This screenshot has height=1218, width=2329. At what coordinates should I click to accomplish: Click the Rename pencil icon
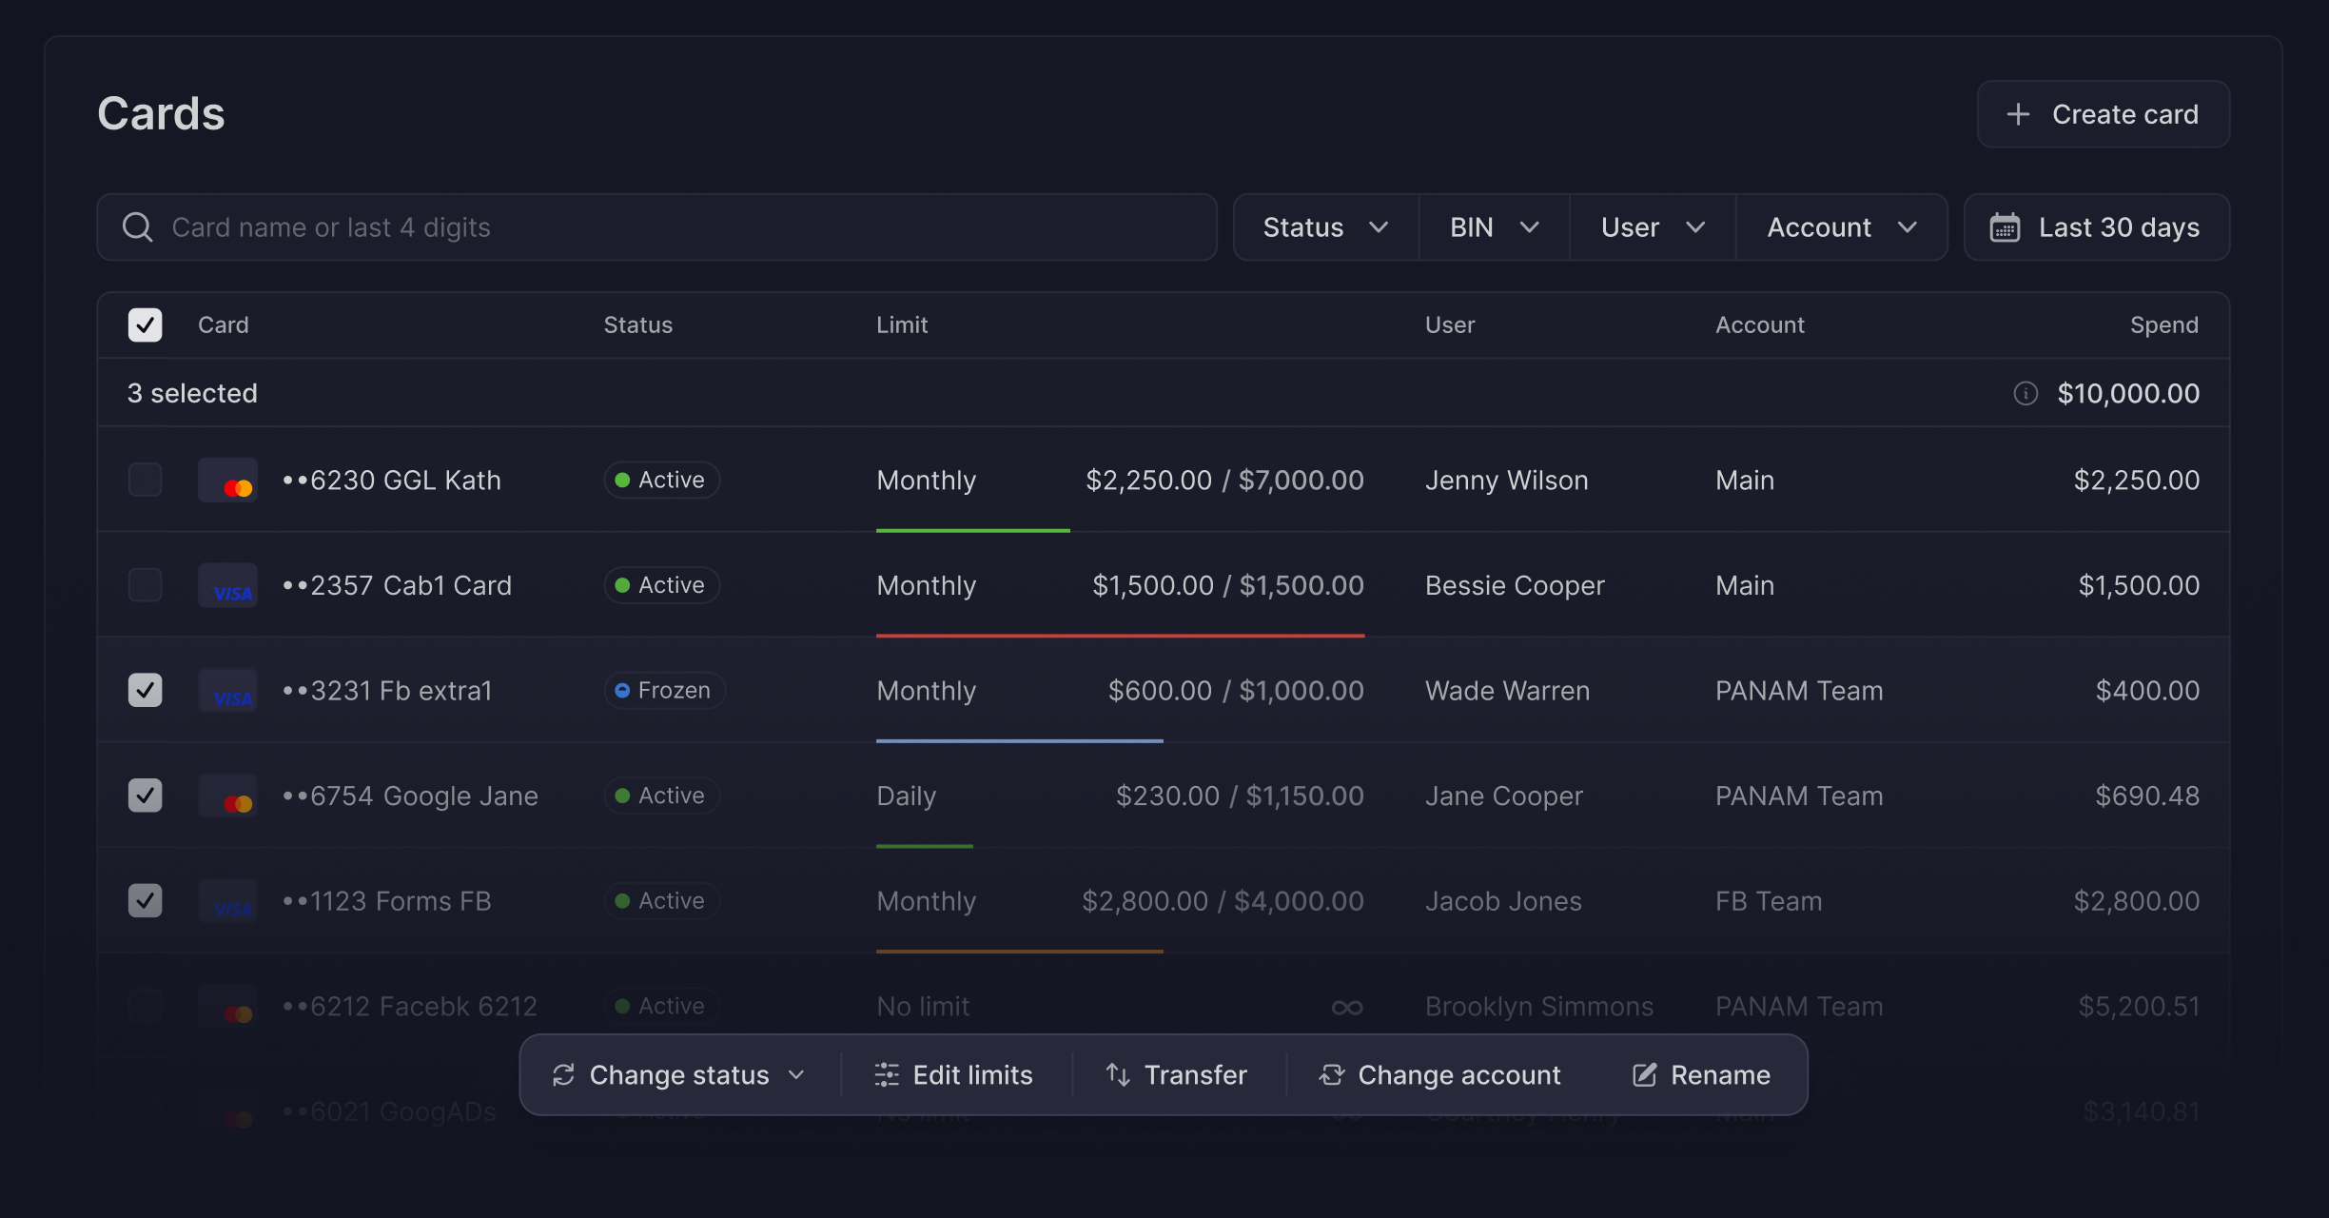[1644, 1075]
